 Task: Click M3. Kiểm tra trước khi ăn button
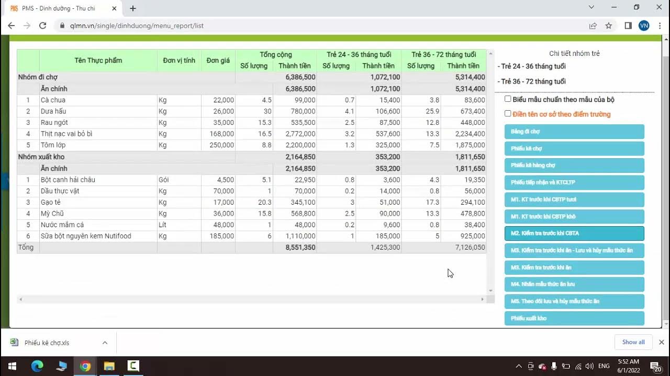coord(574,267)
